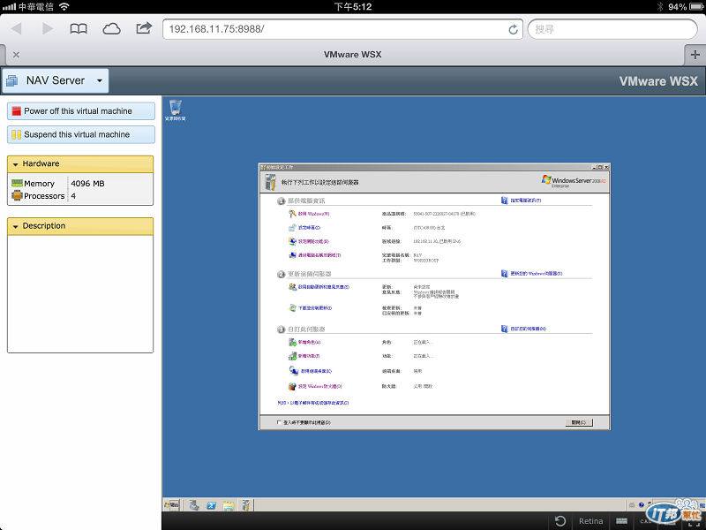Open a new tab with the plus button

point(695,55)
